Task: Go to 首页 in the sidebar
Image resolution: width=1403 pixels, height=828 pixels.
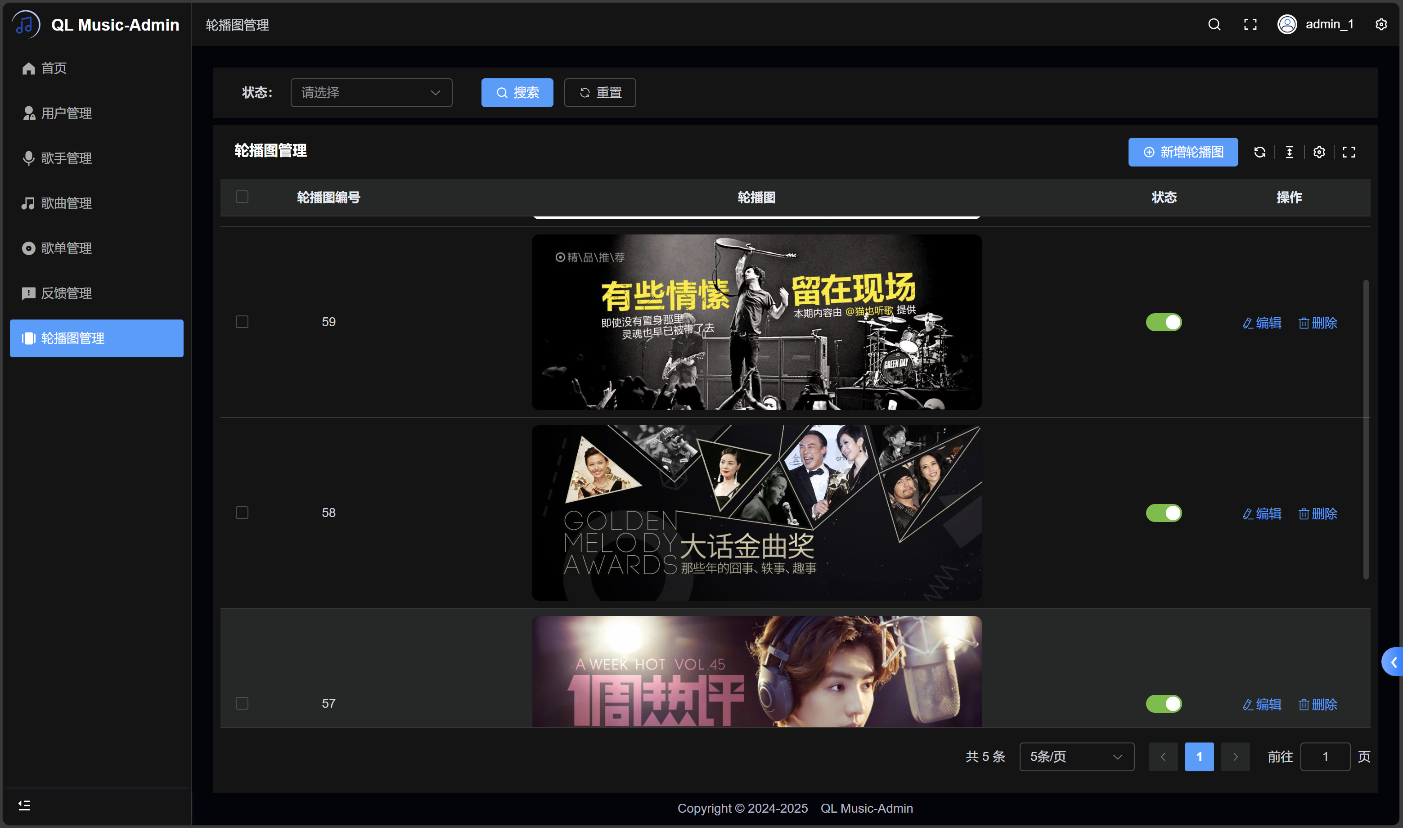Action: (96, 68)
